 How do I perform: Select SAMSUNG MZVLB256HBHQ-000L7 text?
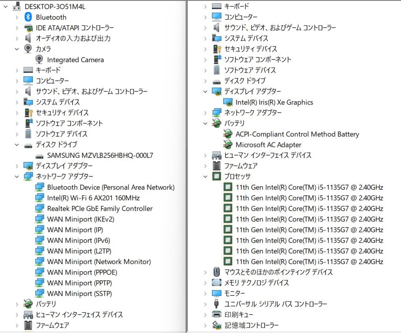100,155
